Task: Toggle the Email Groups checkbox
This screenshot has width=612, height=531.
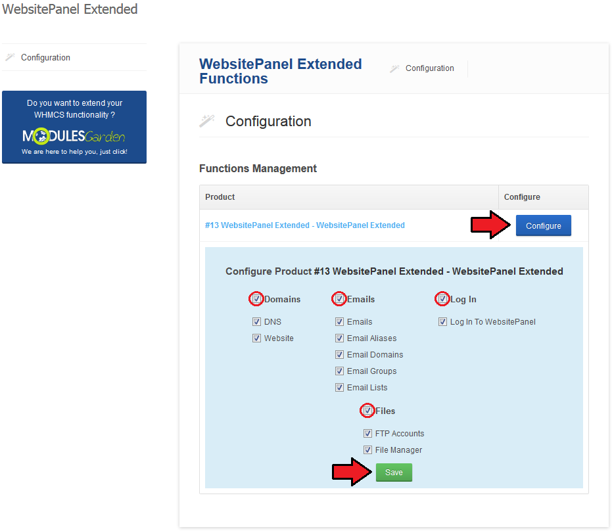Action: click(339, 371)
